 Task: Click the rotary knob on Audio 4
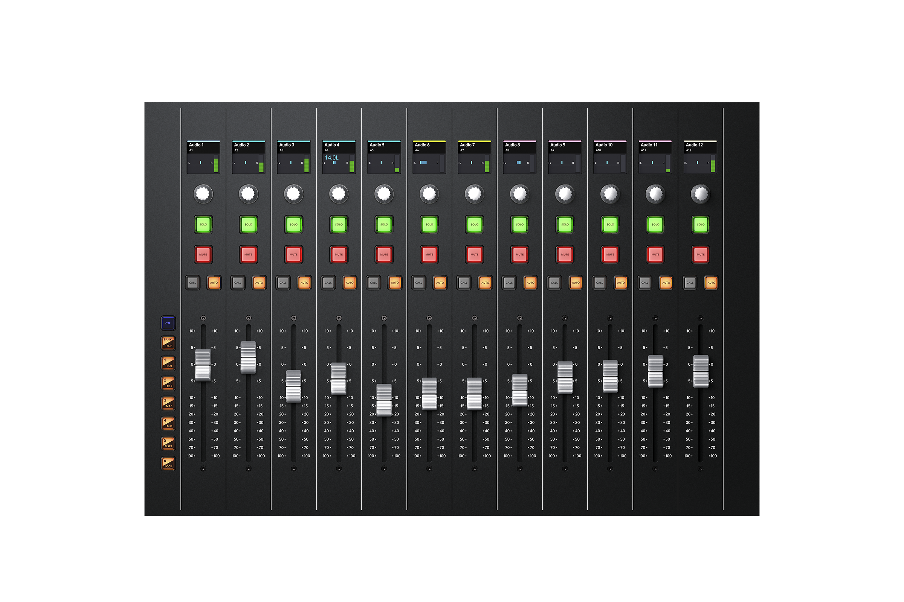339,194
